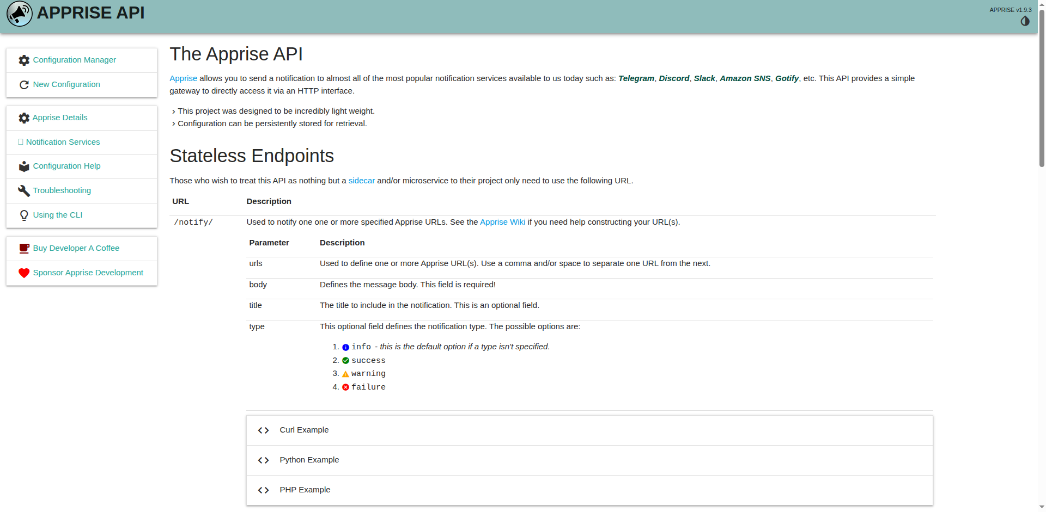Toggle dark mode contrast icon
The image size is (1046, 512).
[1025, 21]
